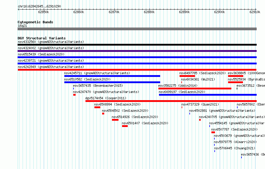Select the blue nsv6510582 variant bar

pyautogui.click(x=112, y=82)
